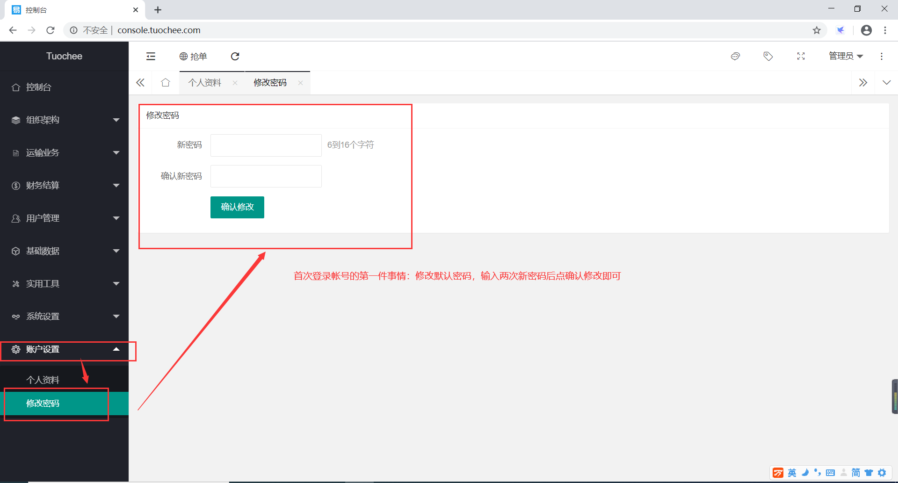Toggle the IME punctuation icon
This screenshot has width=898, height=483.
click(x=817, y=473)
